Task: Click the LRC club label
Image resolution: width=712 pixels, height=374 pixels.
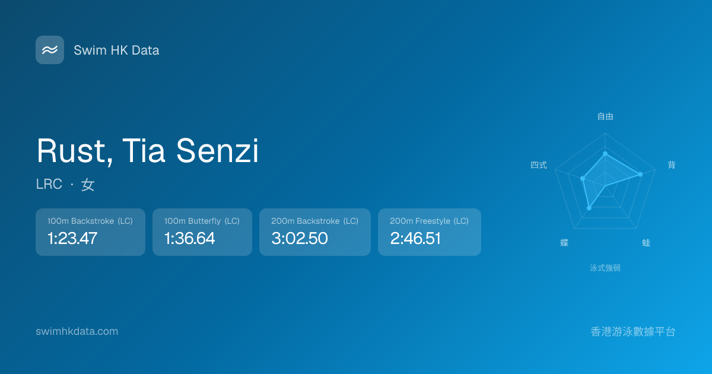Action: [49, 185]
